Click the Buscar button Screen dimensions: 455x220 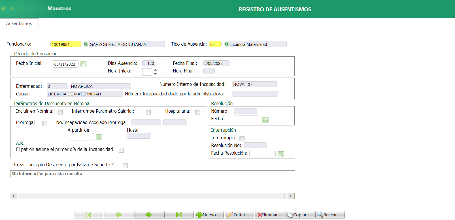point(330,215)
